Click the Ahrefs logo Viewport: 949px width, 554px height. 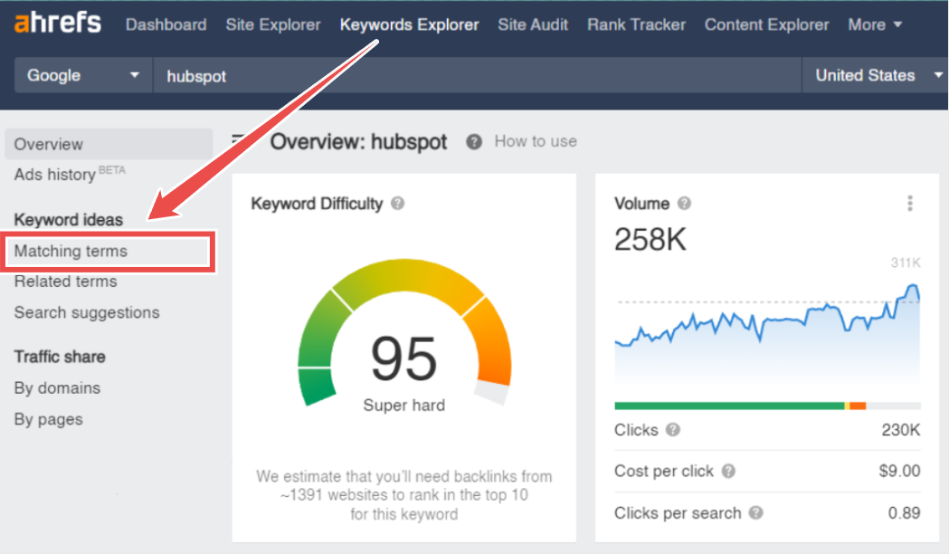(58, 23)
